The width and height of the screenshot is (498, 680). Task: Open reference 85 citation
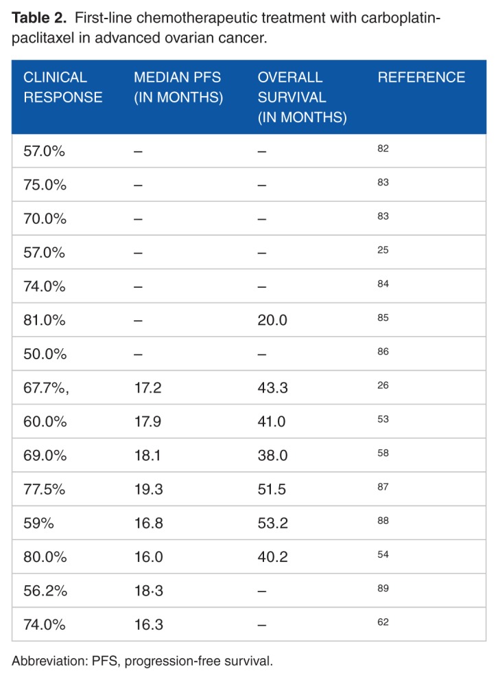tap(383, 318)
